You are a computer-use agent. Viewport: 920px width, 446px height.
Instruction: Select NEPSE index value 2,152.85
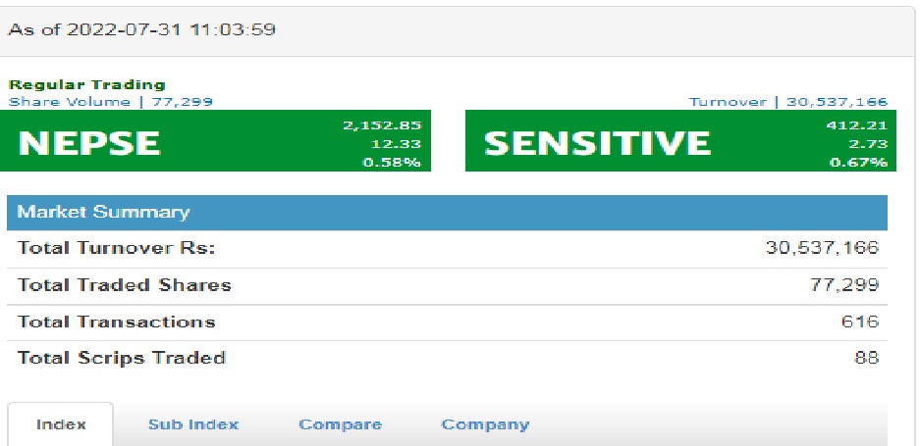(392, 124)
